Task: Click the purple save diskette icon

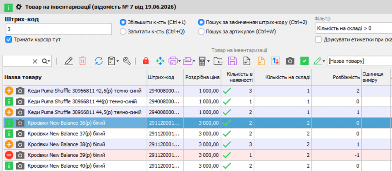Action: [x=232, y=61]
